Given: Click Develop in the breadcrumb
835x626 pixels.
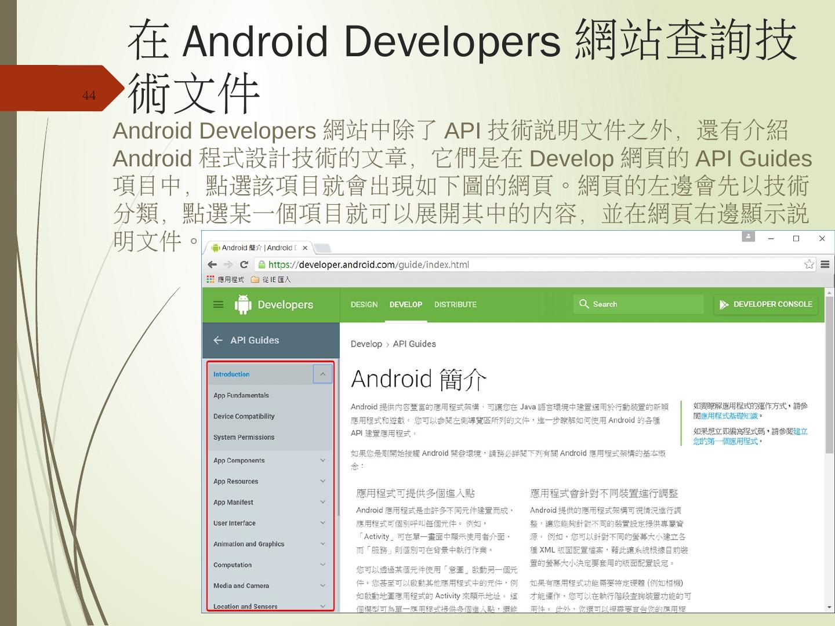Looking at the screenshot, I should click(366, 344).
